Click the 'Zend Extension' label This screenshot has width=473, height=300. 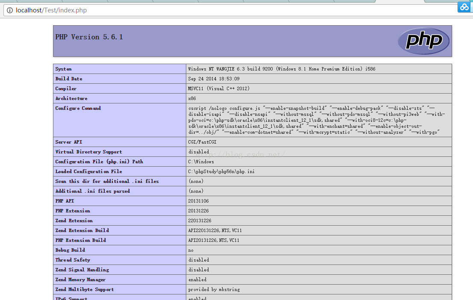[x=74, y=221]
